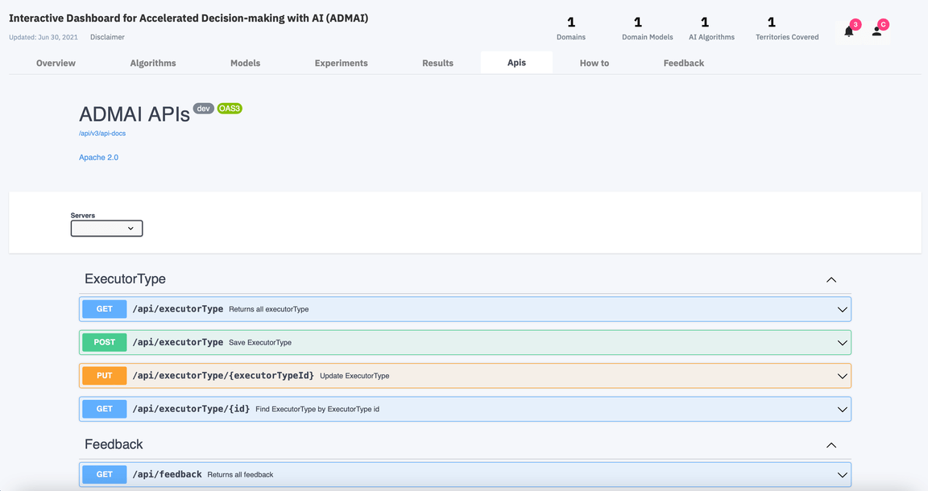This screenshot has width=928, height=491.
Task: Click the user profile icon
Action: pos(878,31)
